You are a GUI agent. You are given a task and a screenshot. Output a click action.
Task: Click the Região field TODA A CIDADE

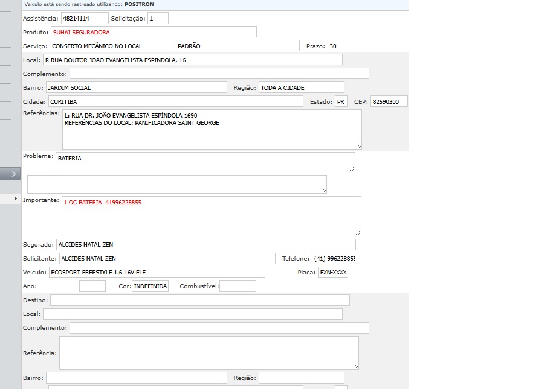click(302, 87)
